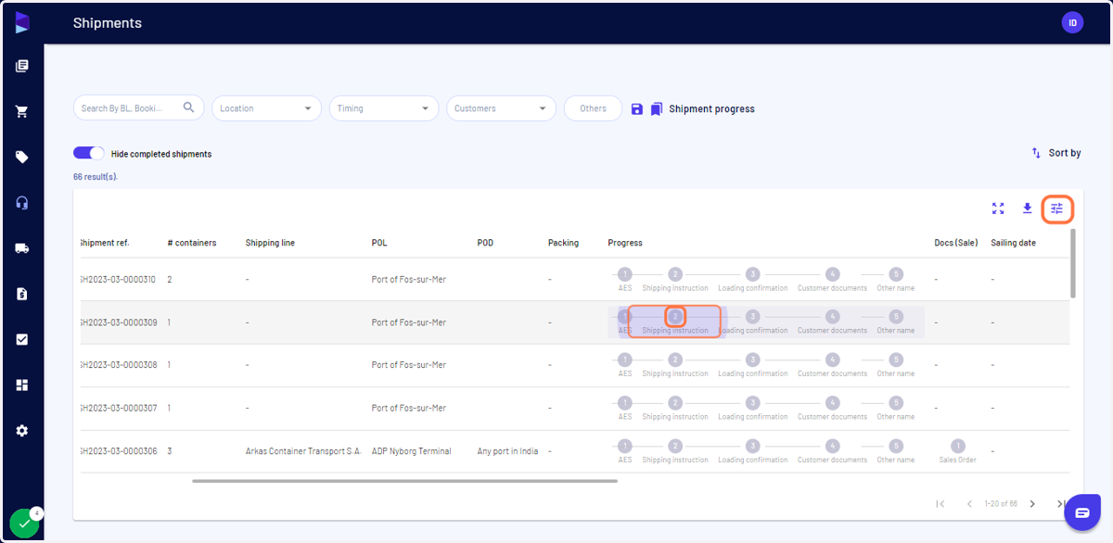
Task: Click Other name step in 0000306 row
Action: [896, 446]
